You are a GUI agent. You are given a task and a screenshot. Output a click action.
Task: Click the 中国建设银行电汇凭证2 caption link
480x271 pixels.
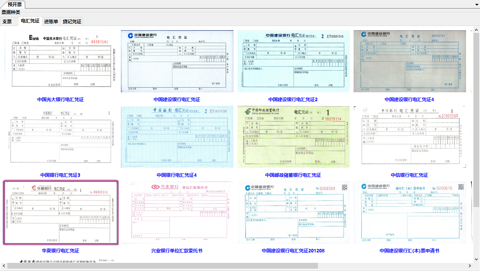click(x=293, y=100)
